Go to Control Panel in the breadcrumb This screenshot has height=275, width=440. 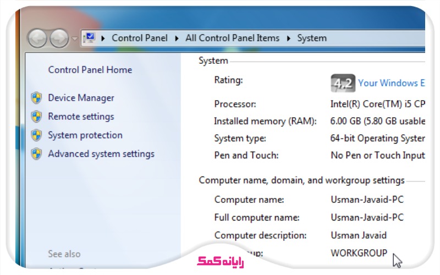[139, 38]
